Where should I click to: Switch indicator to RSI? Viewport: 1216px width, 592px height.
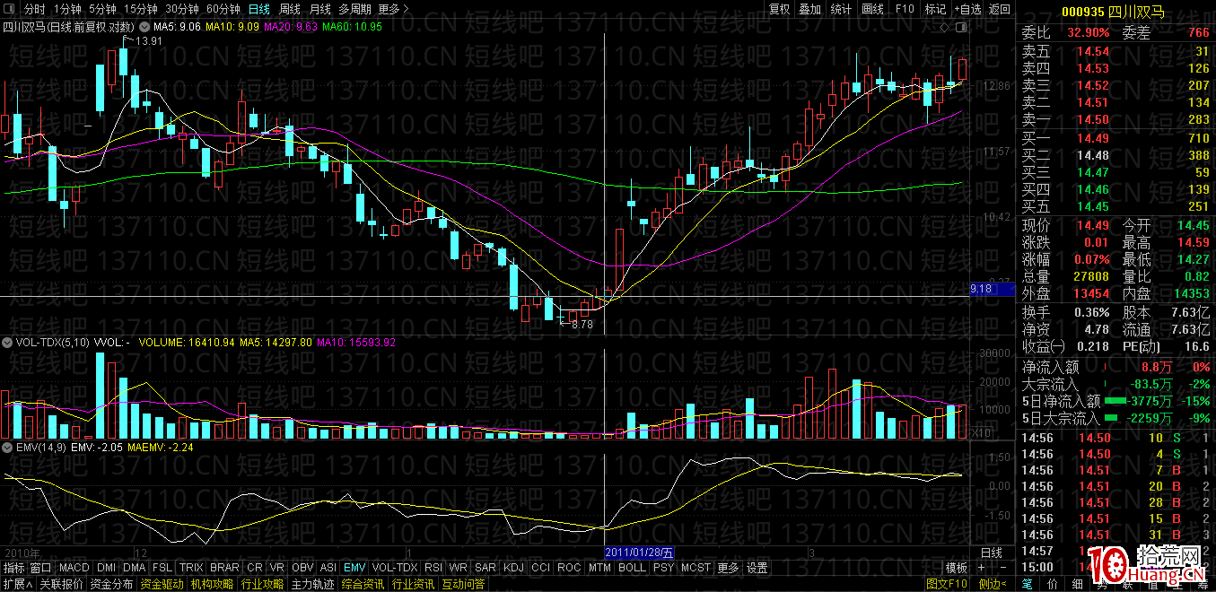433,568
